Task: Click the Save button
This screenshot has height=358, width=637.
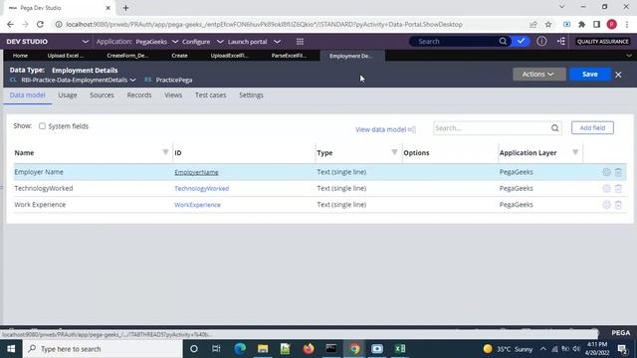Action: point(590,75)
